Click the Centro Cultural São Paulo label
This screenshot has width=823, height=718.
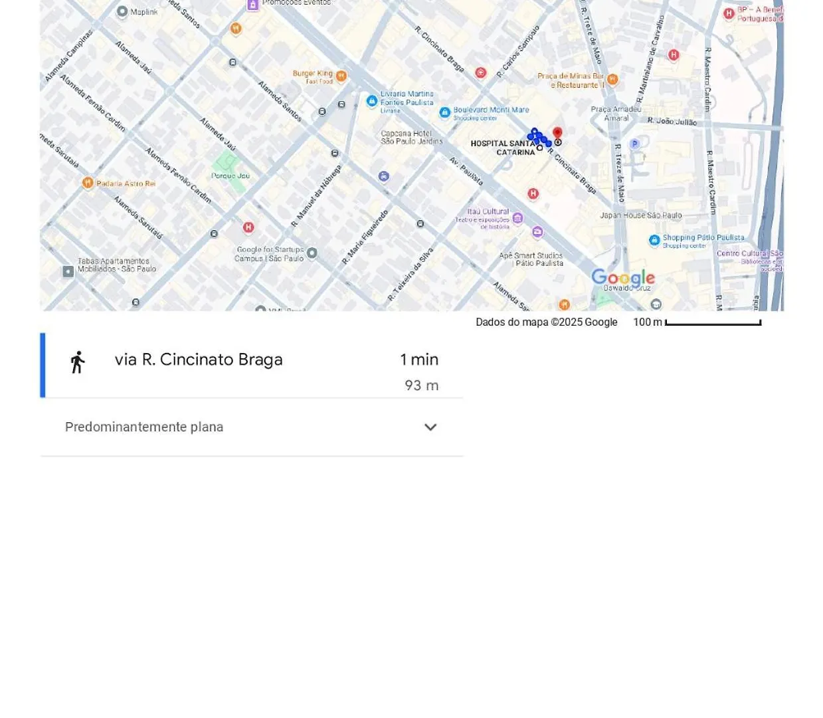pos(750,253)
